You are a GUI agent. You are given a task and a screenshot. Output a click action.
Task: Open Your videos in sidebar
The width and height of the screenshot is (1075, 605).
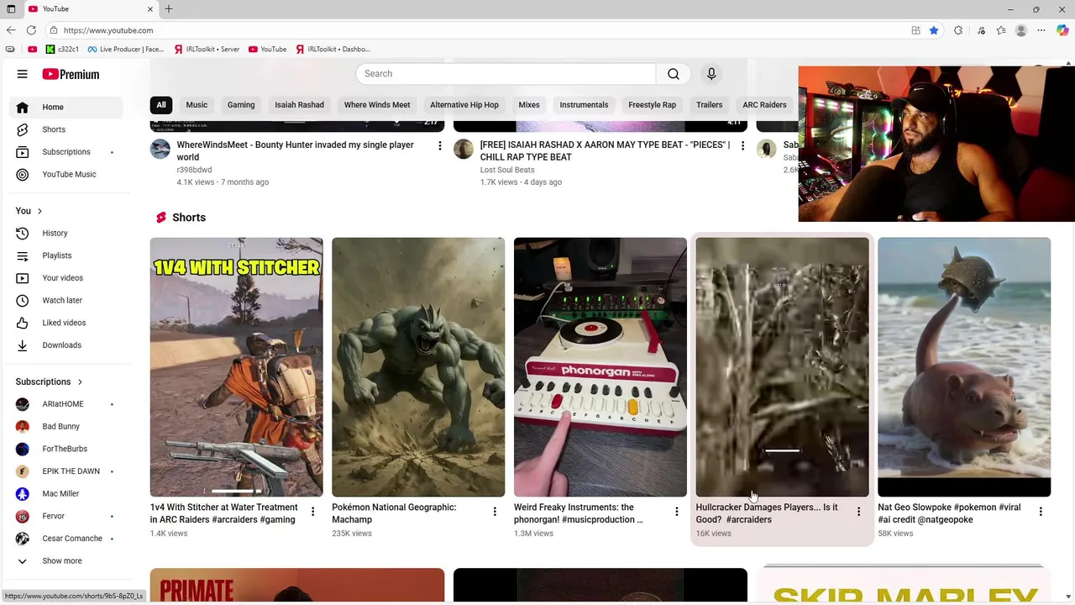[x=66, y=278]
